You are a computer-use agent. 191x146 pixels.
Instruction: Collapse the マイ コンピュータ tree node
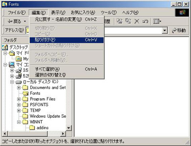point(5,65)
